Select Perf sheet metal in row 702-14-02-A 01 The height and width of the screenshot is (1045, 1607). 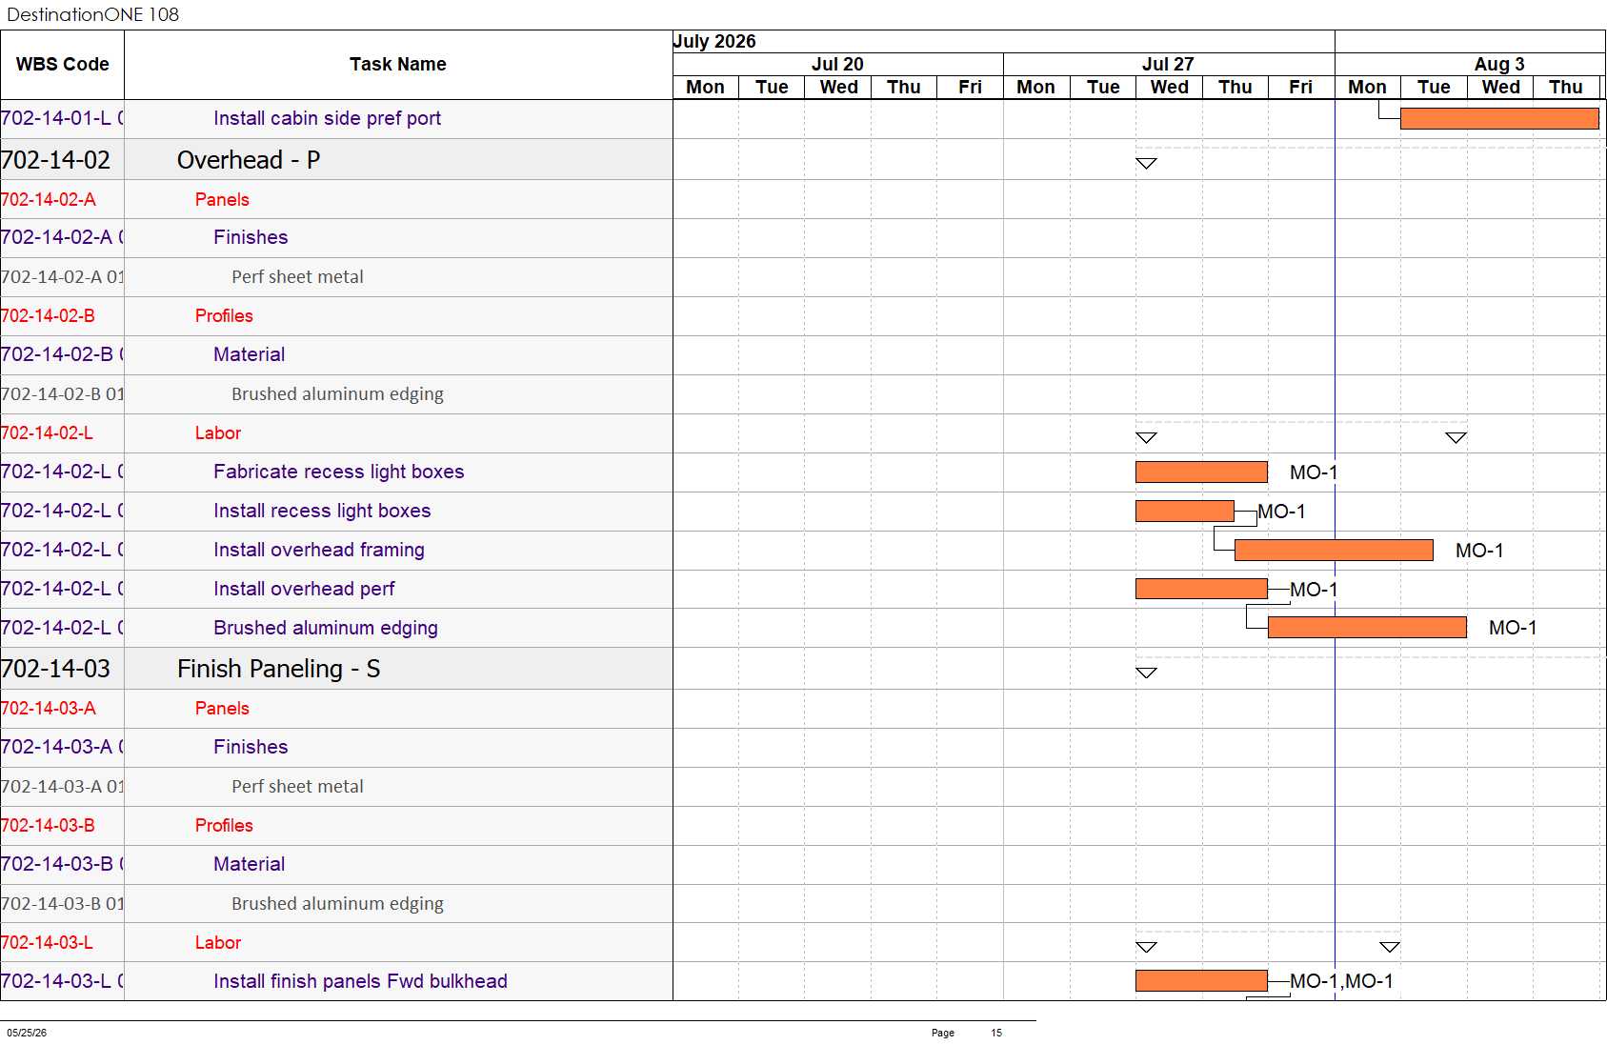[297, 277]
